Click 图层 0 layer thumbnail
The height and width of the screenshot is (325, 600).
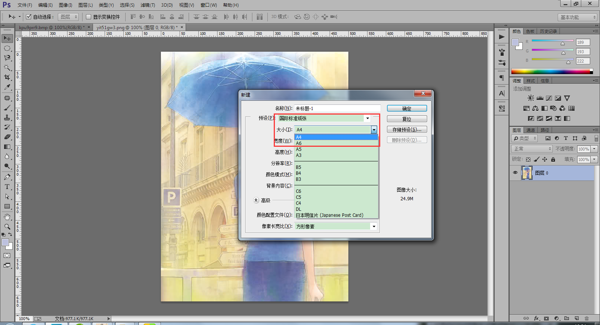527,173
